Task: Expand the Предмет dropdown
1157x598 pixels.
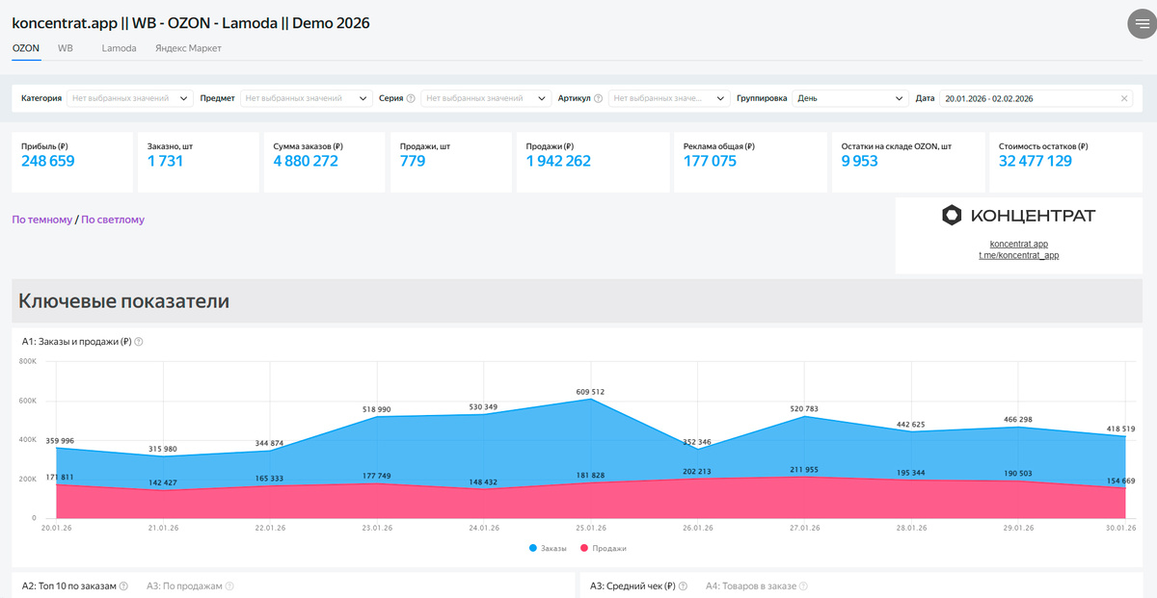Action: (307, 98)
